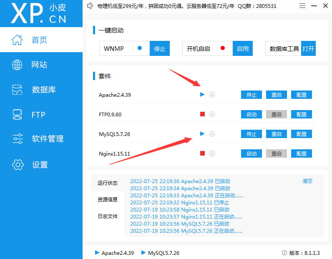Click FTP0.9.60 red stopped indicator
The height and width of the screenshot is (259, 332).
point(202,114)
